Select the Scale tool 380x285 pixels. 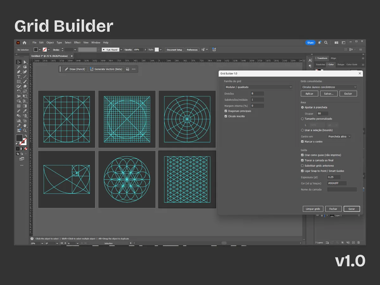[25, 91]
